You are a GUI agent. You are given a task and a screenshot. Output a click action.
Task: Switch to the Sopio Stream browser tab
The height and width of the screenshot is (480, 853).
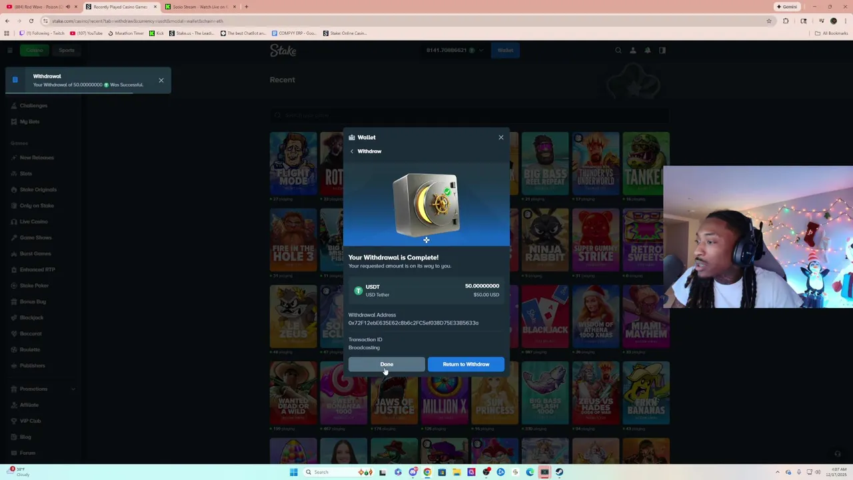tap(200, 7)
